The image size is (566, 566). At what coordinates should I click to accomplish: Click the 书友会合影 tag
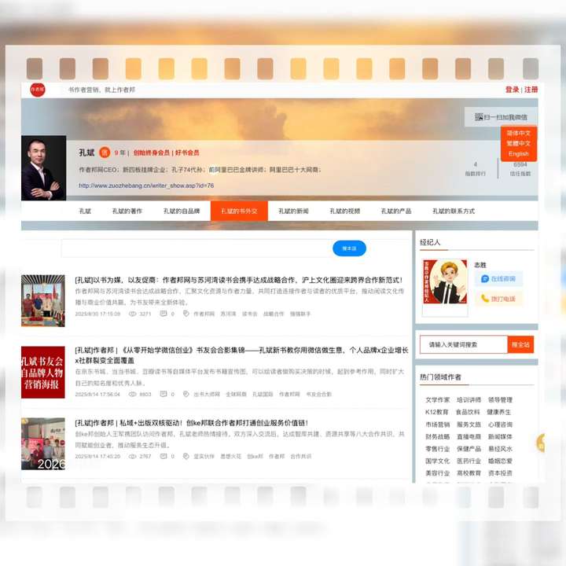[x=318, y=394]
